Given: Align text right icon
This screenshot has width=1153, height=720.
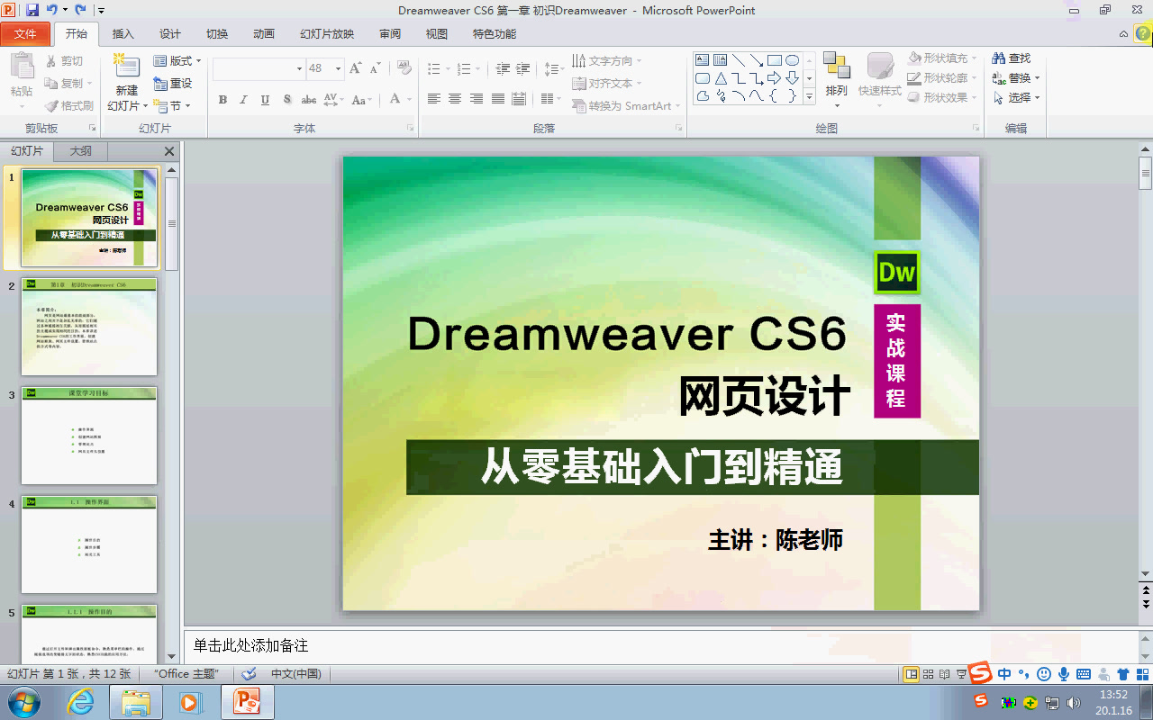Looking at the screenshot, I should click(477, 99).
